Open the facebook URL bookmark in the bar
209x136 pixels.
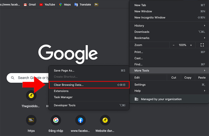coord(10,5)
